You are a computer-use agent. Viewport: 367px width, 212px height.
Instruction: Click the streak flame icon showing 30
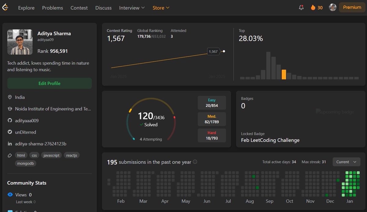(x=313, y=8)
